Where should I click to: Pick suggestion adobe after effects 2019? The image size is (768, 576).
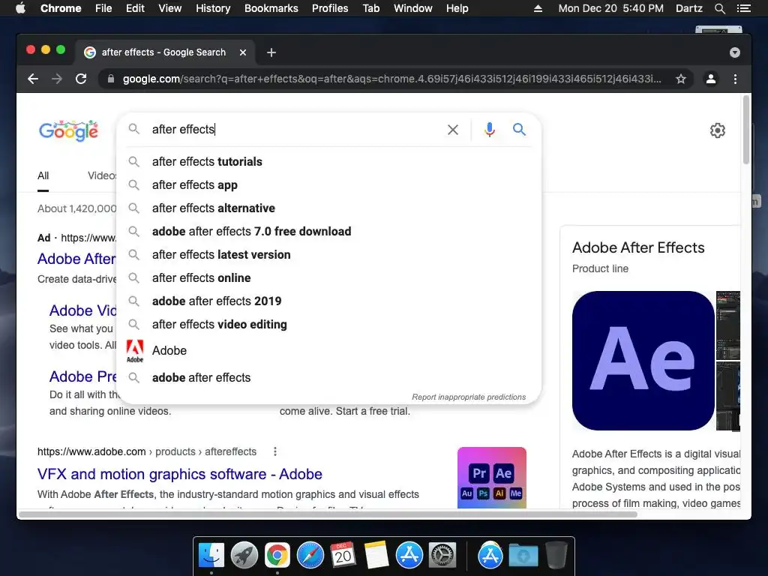(x=328, y=301)
